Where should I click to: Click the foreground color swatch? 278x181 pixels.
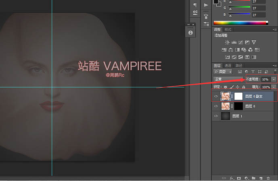[216, 2]
